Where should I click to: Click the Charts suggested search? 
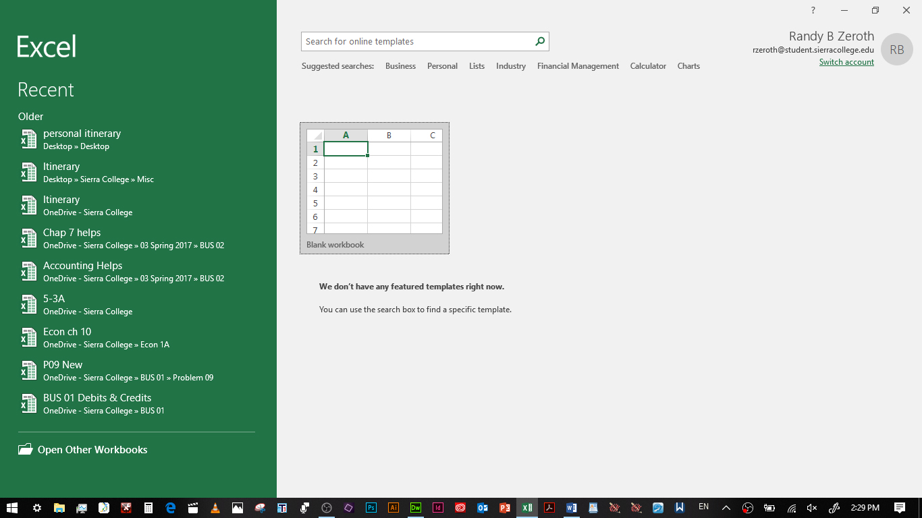[x=688, y=66]
